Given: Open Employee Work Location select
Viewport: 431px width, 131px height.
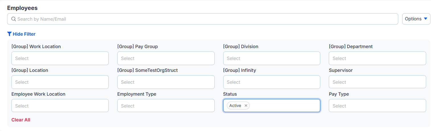Looking at the screenshot, I should point(60,106).
